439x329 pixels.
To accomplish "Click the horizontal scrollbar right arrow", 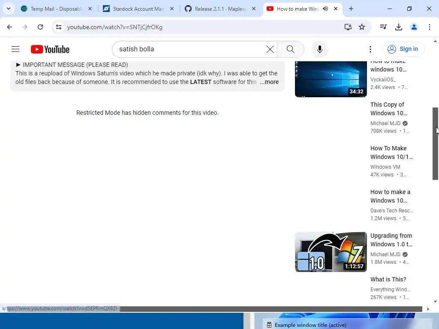I will pyautogui.click(x=428, y=309).
